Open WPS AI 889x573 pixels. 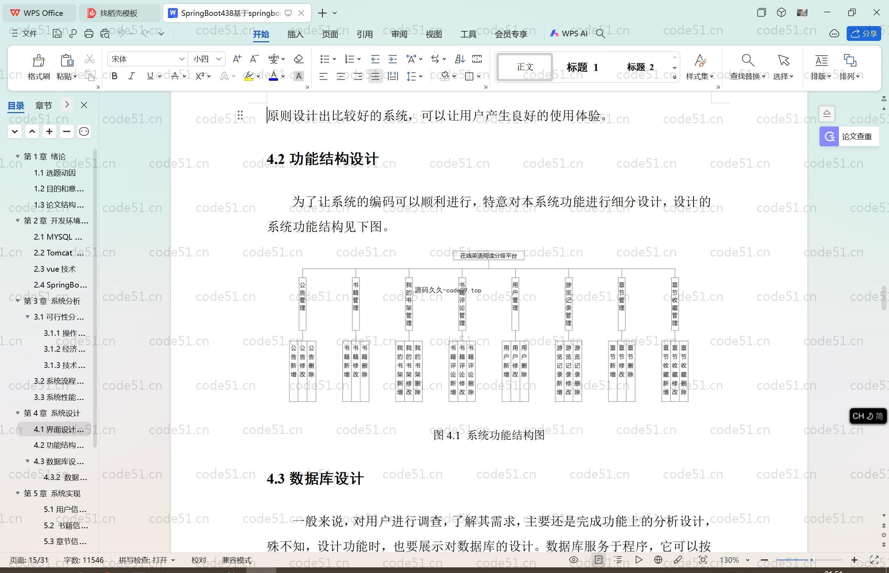point(569,33)
